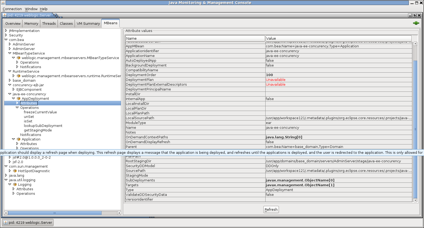The width and height of the screenshot is (424, 228).
Task: Click the Name column header
Action: pyautogui.click(x=195, y=38)
